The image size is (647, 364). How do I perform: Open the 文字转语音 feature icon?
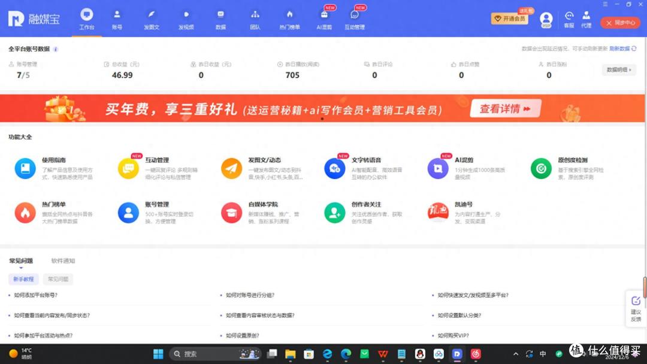335,168
